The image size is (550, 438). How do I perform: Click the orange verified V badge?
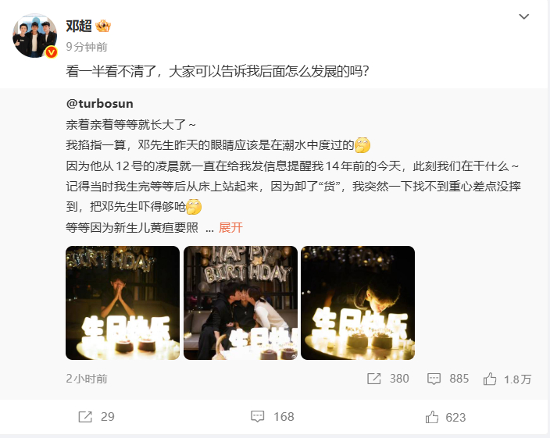52,52
